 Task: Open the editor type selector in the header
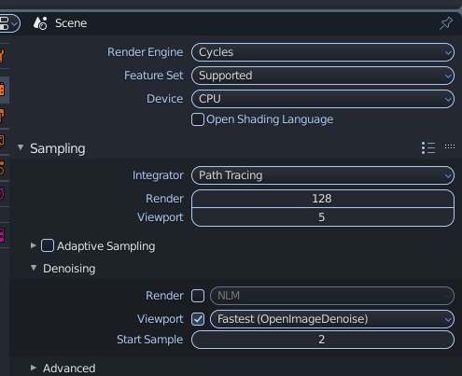[x=8, y=23]
